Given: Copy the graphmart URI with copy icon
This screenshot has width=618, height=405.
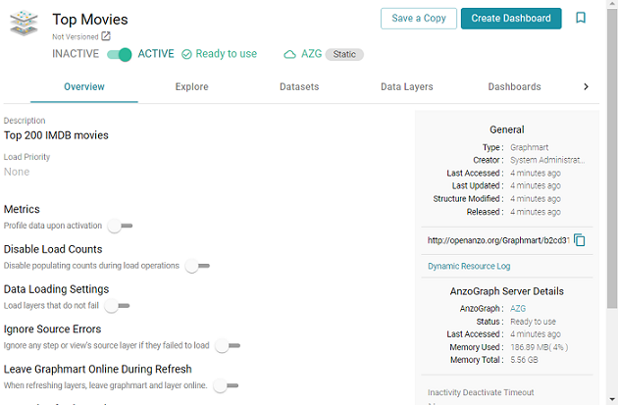Looking at the screenshot, I should [x=580, y=240].
